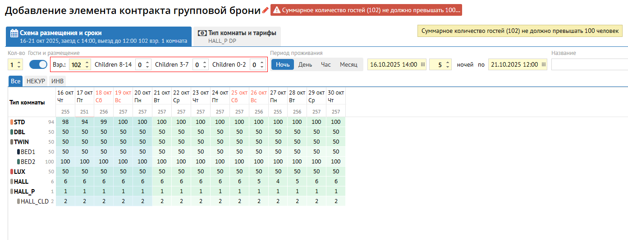Select the TWIN room type row
This screenshot has width=628, height=240.
(x=177, y=142)
